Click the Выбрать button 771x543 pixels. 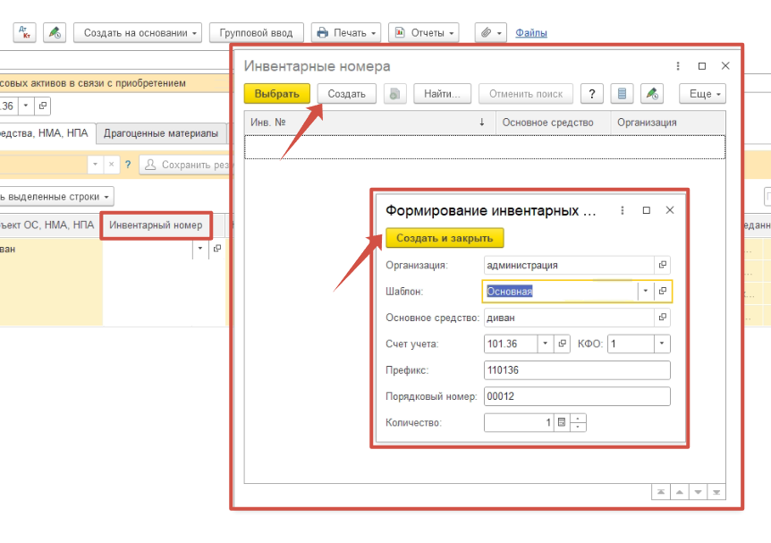point(277,93)
